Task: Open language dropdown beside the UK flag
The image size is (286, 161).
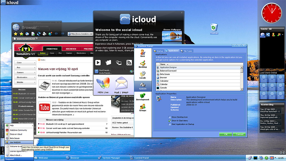Action: click(x=275, y=158)
